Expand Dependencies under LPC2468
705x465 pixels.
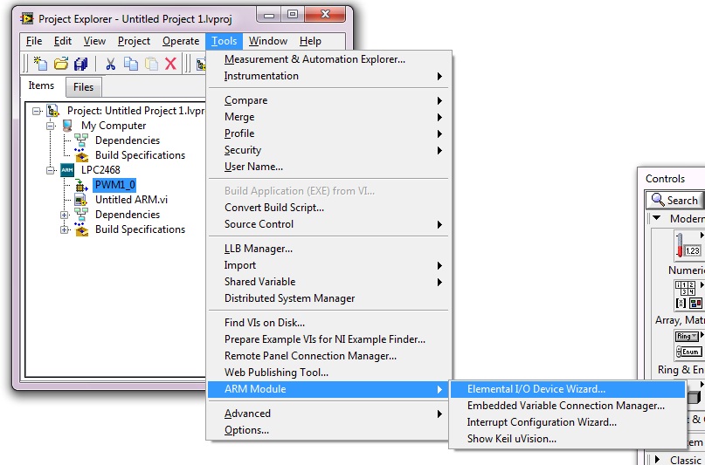(x=65, y=215)
